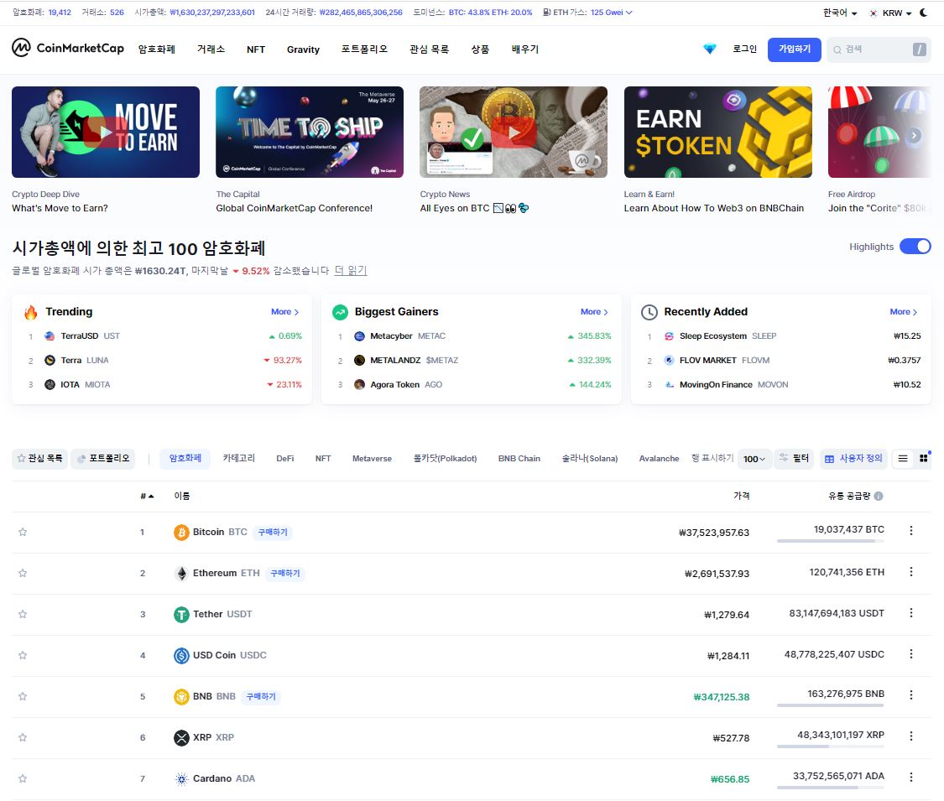Toggle dark mode moon icon
Image resolution: width=944 pixels, height=801 pixels.
[924, 13]
